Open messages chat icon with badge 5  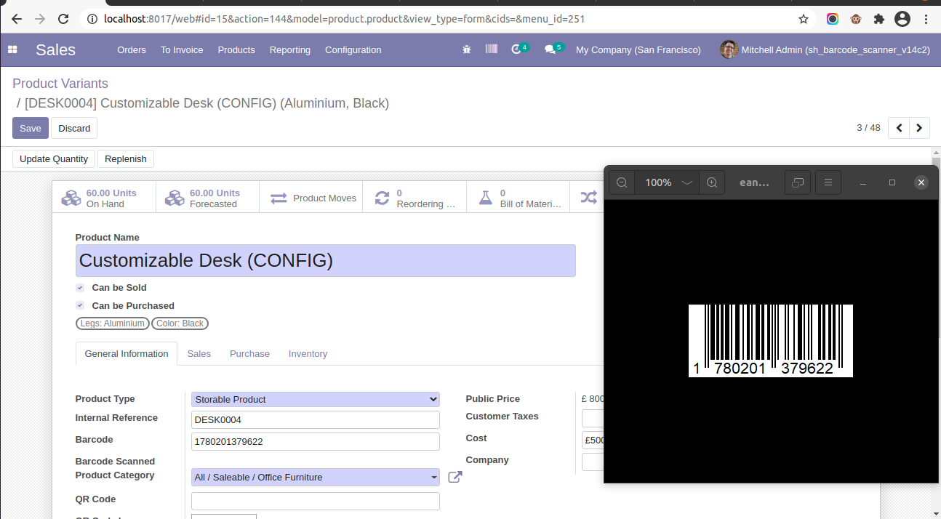coord(553,49)
